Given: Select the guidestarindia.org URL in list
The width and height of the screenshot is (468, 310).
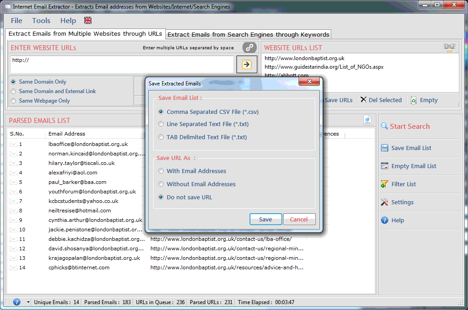Looking at the screenshot, I should 324,67.
